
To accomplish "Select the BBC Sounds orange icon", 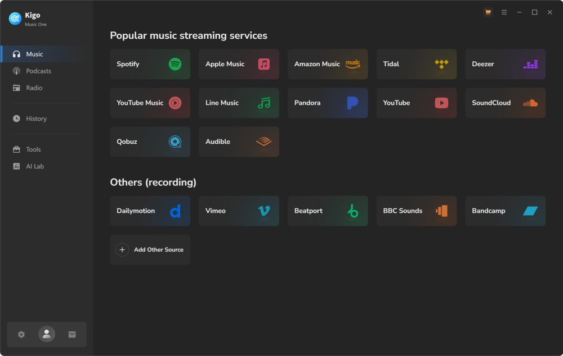I will (441, 211).
